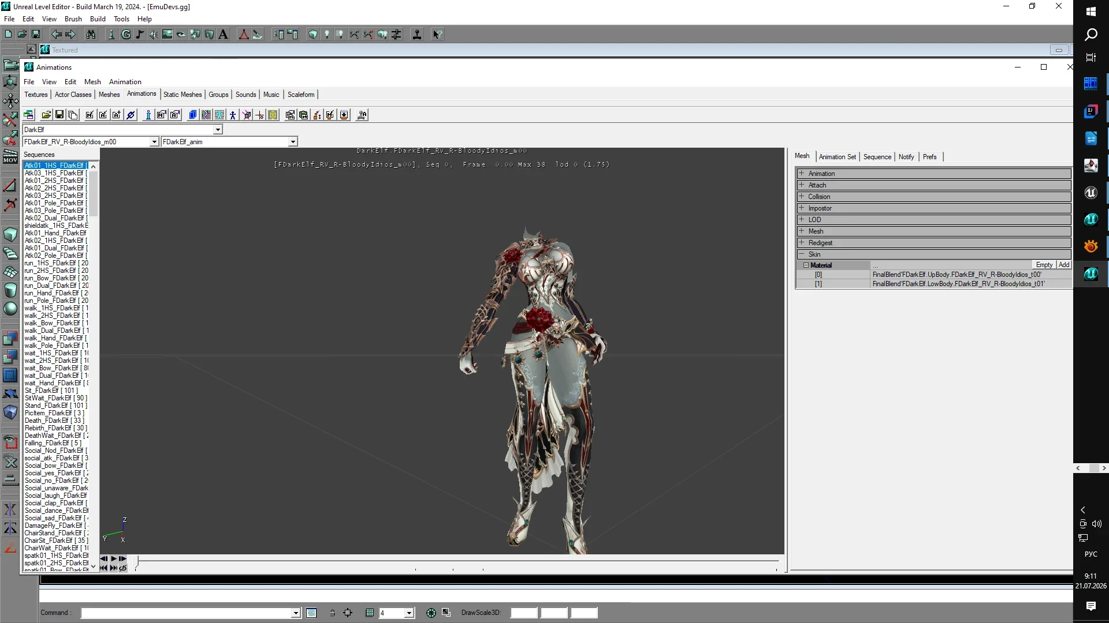Click the save package floppy icon in Animations toolbar
This screenshot has height=623, width=1109.
tap(59, 115)
